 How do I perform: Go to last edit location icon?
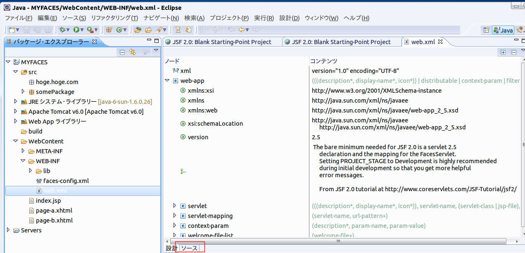[231, 30]
